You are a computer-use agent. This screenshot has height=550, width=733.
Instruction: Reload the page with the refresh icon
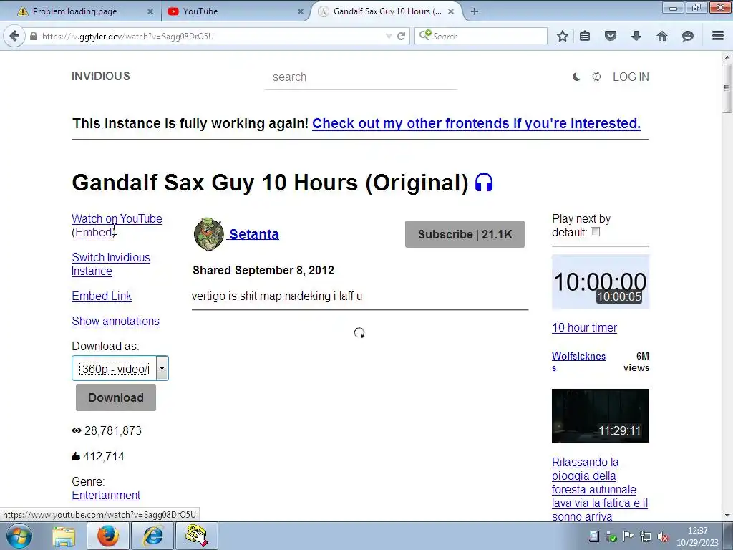401,36
